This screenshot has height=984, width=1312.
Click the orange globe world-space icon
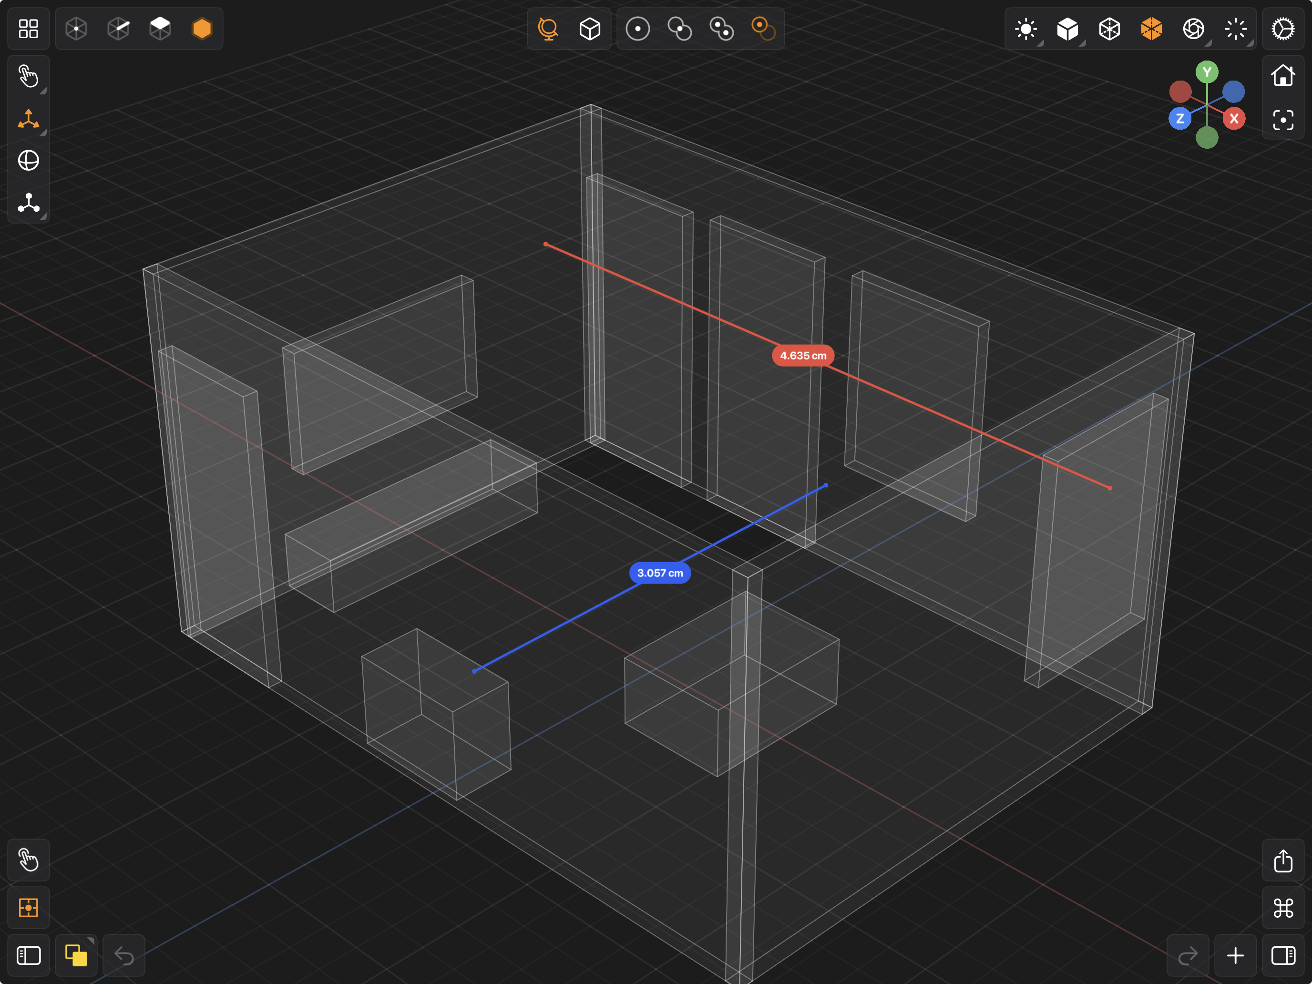[x=548, y=29]
